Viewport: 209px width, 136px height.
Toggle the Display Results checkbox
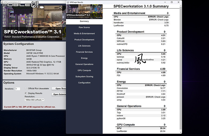click(26, 93)
